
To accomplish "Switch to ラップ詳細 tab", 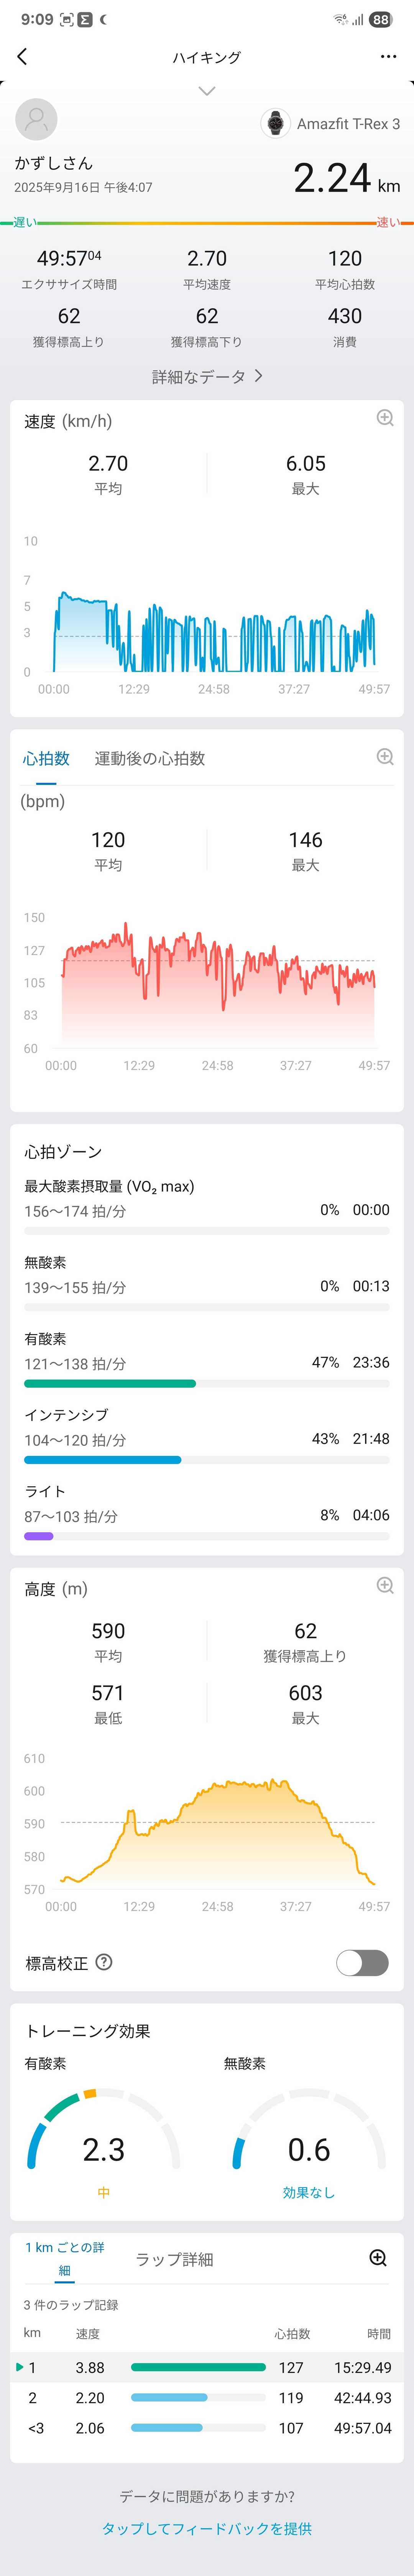I will pyautogui.click(x=174, y=2260).
